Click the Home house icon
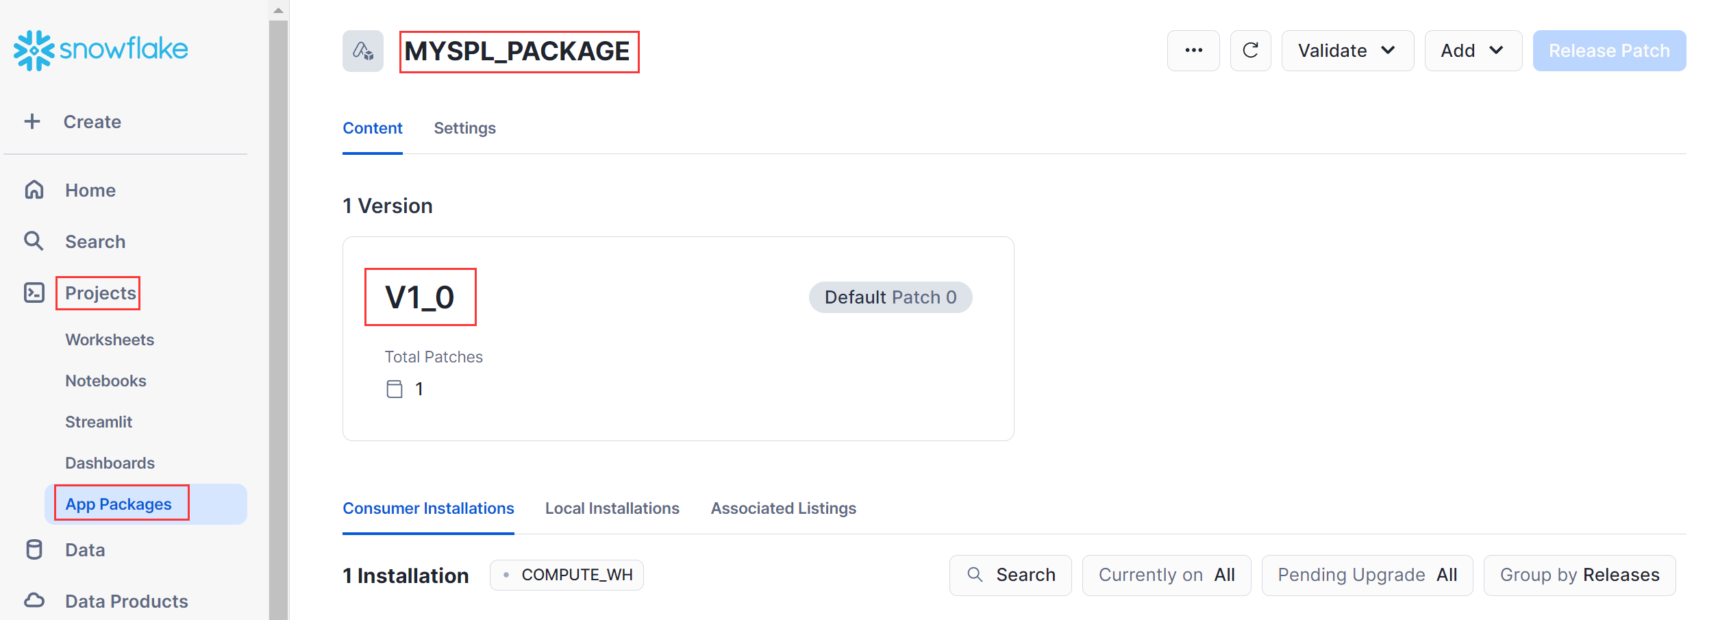1718x620 pixels. (34, 190)
